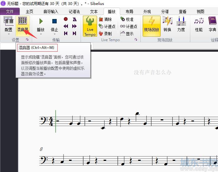Open the 力度 velocities icon
This screenshot has width=218, height=172.
[181, 24]
